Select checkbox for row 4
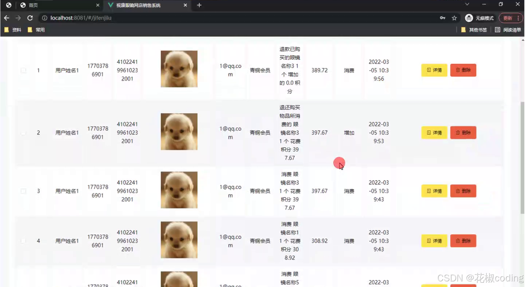 (x=23, y=241)
